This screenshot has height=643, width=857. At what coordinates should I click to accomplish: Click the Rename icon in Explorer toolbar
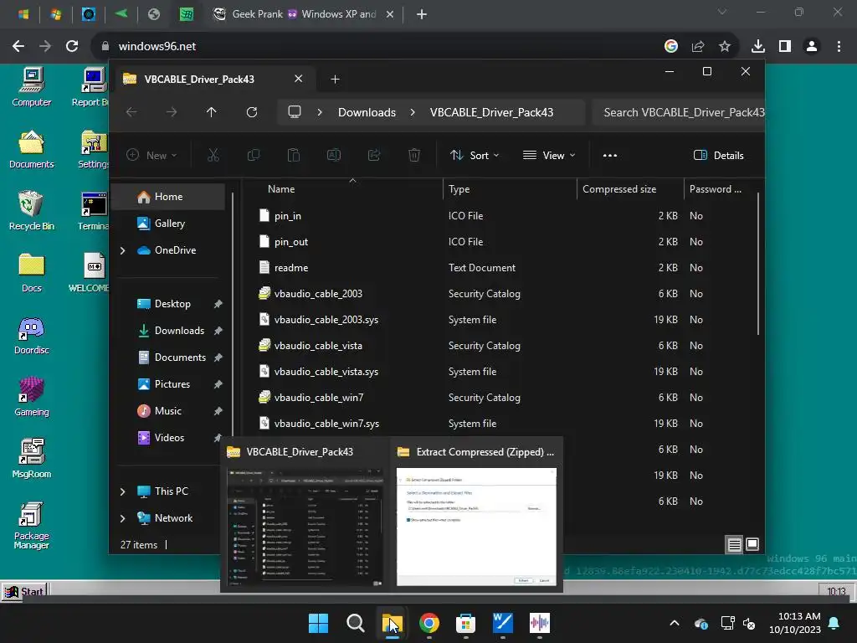333,155
